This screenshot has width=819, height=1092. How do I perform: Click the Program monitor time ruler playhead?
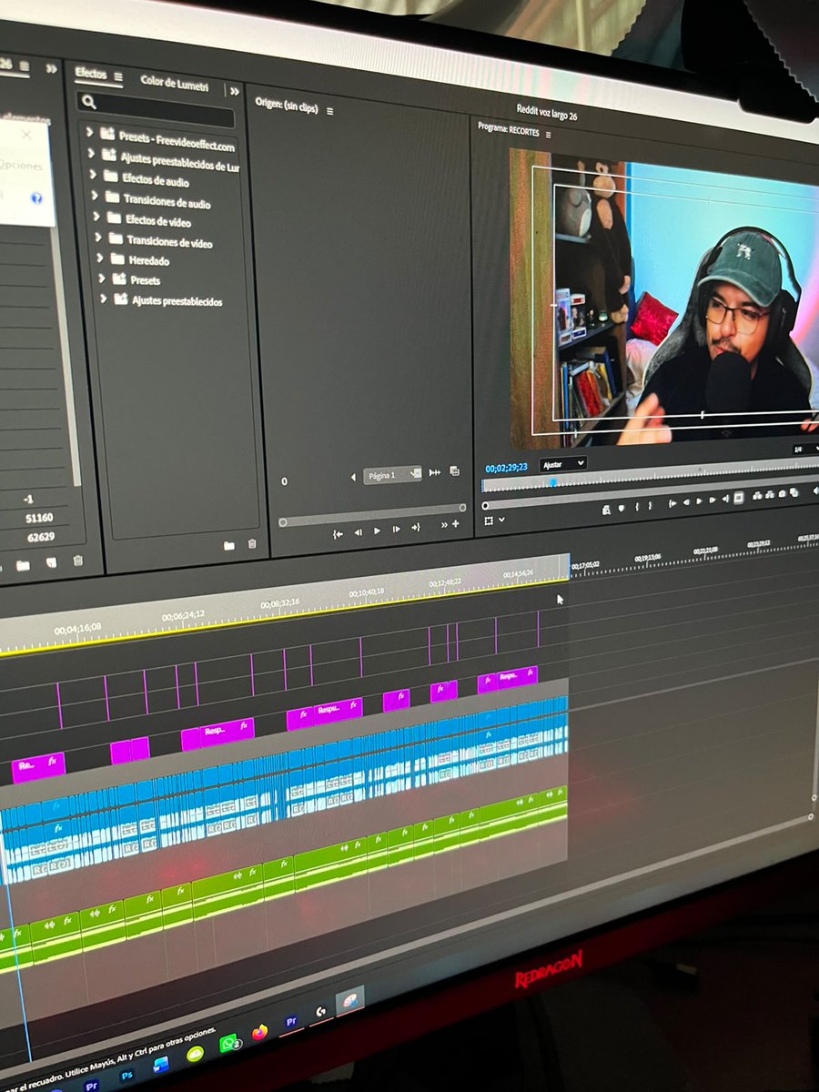pos(551,483)
